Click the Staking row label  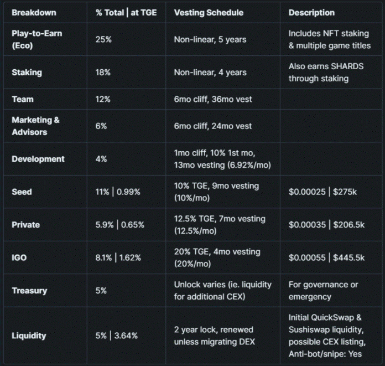pos(27,73)
